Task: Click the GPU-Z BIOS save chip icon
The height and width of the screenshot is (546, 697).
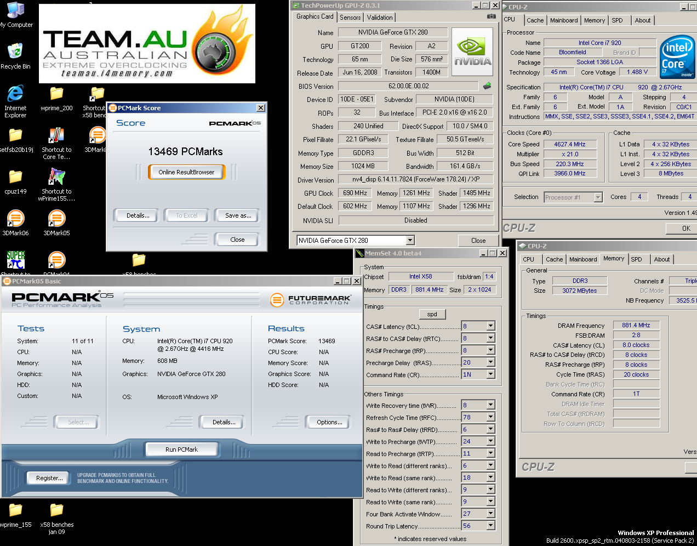Action: [487, 86]
